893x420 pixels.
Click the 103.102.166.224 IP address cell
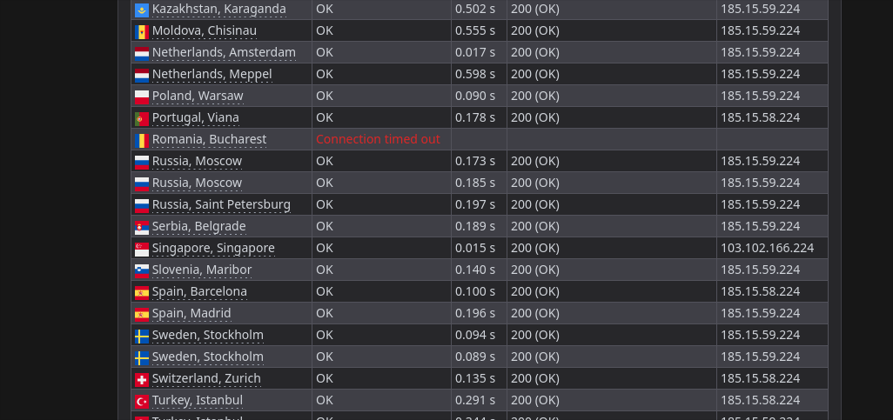[x=772, y=248]
